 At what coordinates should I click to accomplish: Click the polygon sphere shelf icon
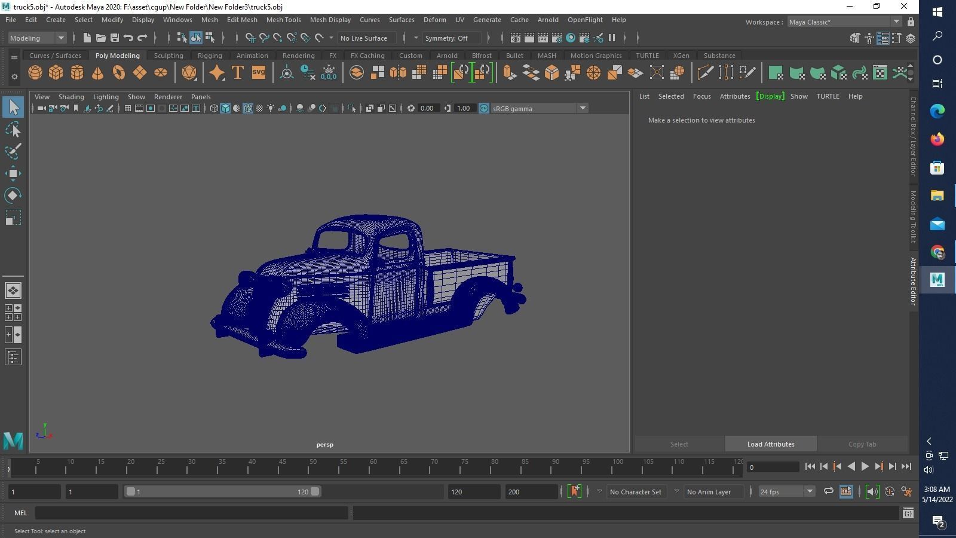pyautogui.click(x=35, y=73)
